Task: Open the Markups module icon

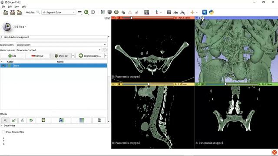Action: point(130,12)
